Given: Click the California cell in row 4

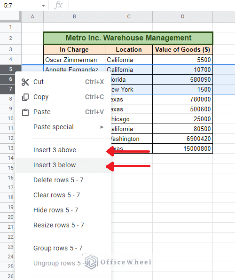Looking at the screenshot, I should pyautogui.click(x=129, y=60).
